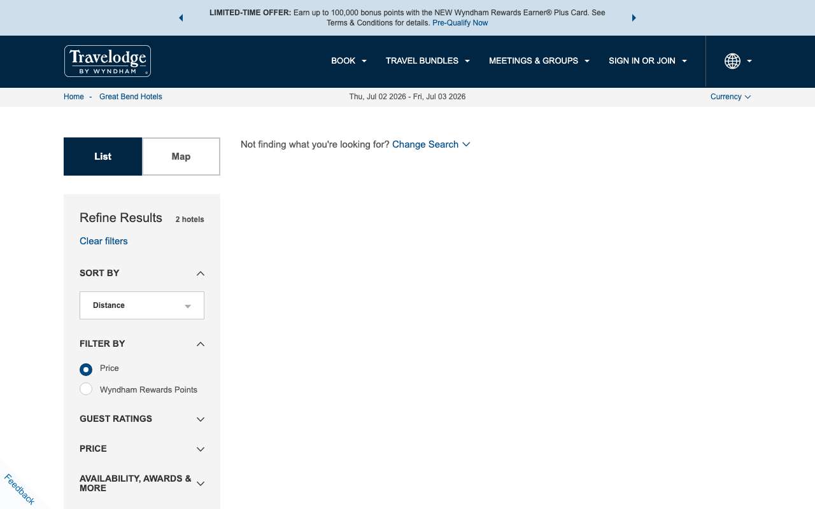Collapse the SORT BY section
815x509 pixels.
[142, 273]
